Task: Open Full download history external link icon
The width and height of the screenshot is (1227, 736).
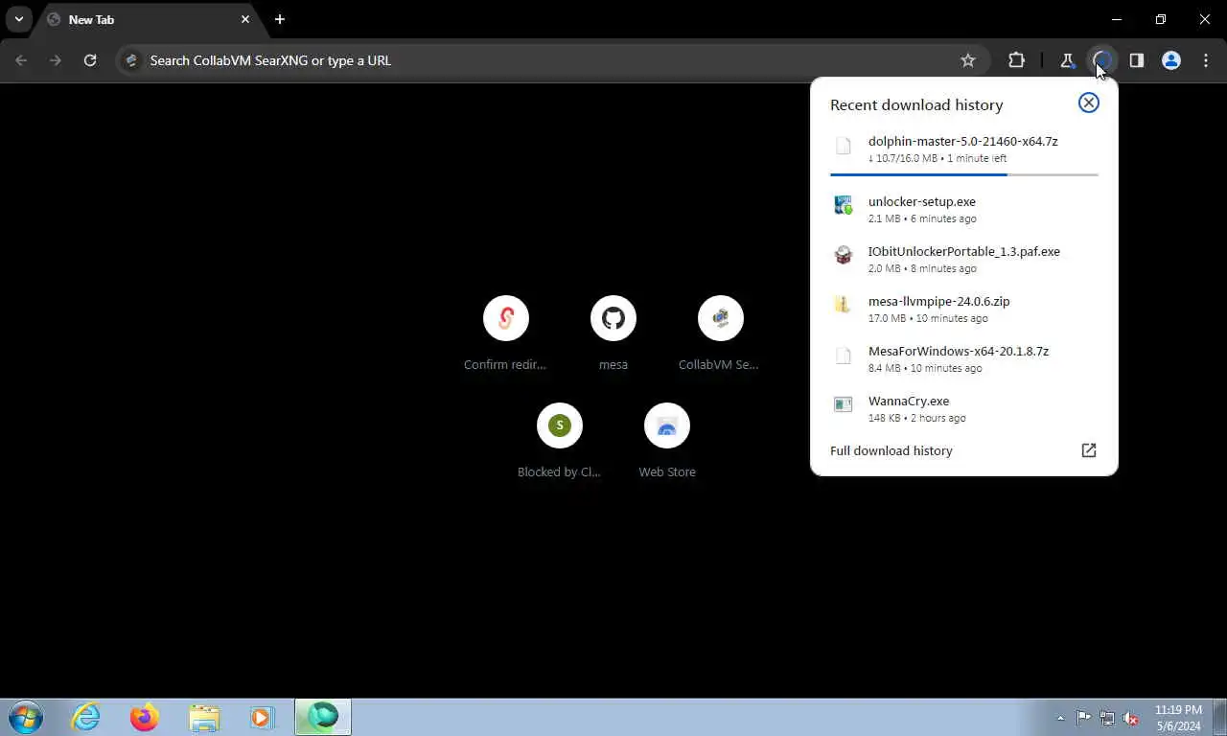Action: (x=1088, y=450)
